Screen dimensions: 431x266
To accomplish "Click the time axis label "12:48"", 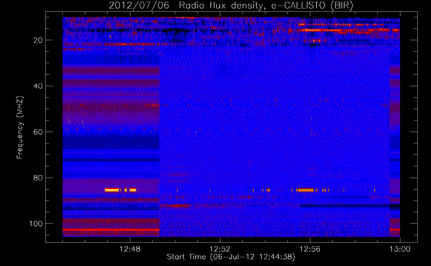I will (130, 249).
